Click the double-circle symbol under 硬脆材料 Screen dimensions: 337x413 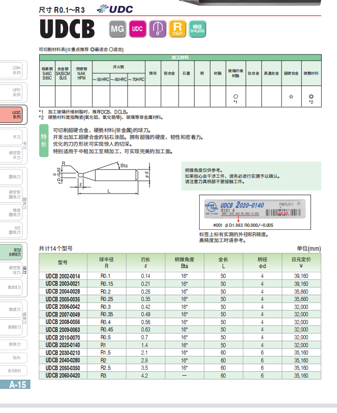(x=311, y=96)
